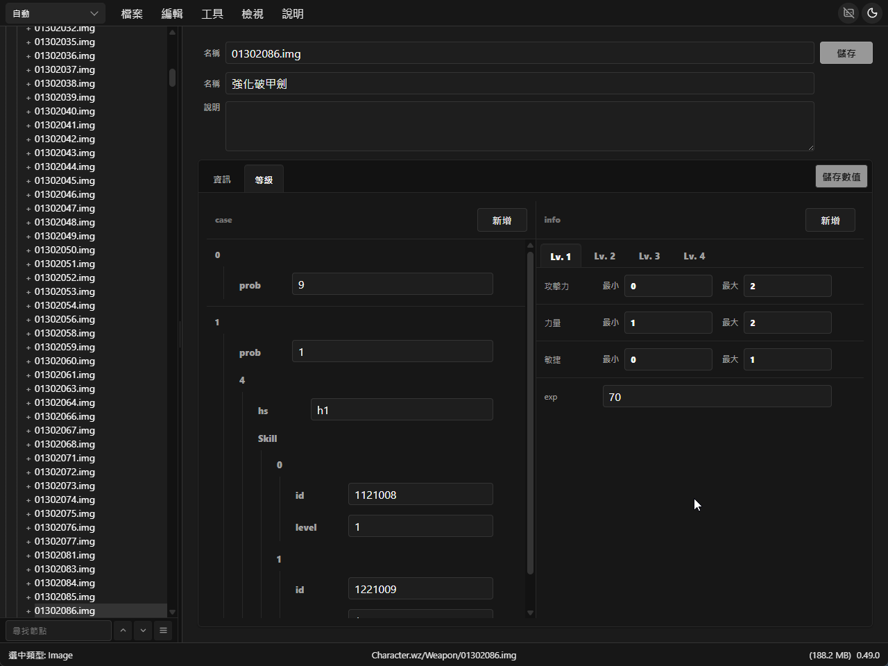
Task: Open the 說明 menu
Action: (293, 14)
